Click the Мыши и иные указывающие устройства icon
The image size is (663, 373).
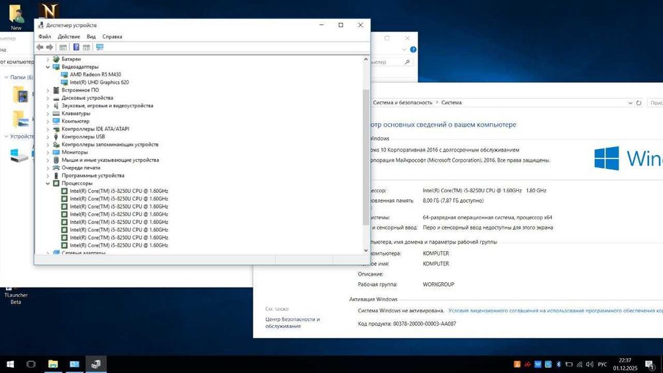pyautogui.click(x=56, y=160)
